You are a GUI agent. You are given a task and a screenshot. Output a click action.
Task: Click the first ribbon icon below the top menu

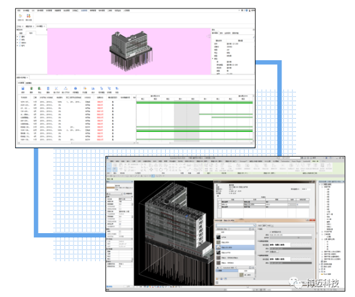point(20,16)
